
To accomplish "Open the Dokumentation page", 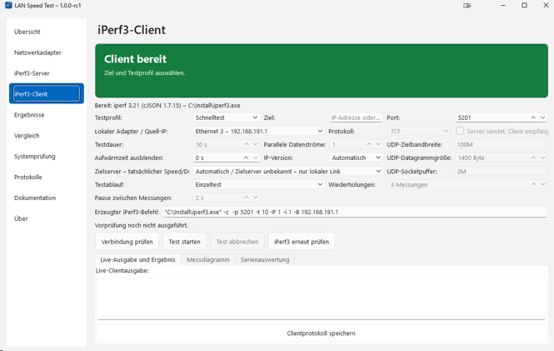I will tap(47, 198).
